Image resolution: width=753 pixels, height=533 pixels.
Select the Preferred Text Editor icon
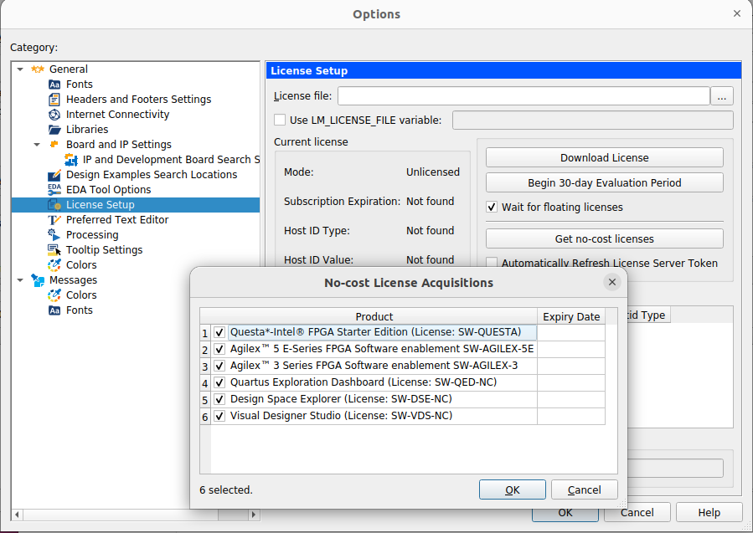pos(52,219)
